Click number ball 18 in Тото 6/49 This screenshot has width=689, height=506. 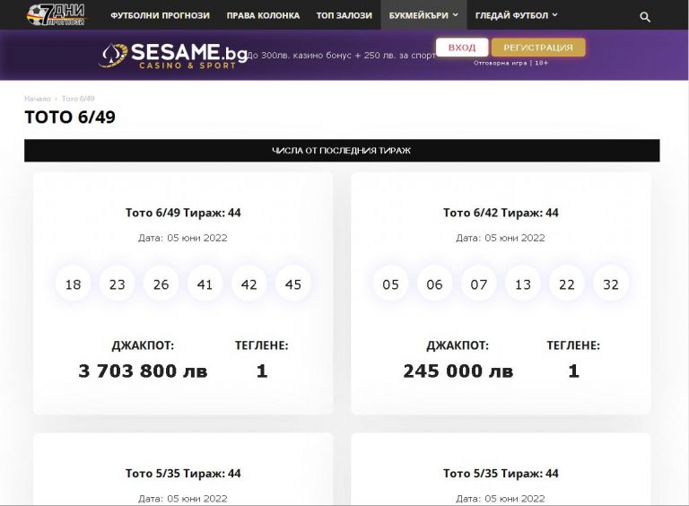74,284
